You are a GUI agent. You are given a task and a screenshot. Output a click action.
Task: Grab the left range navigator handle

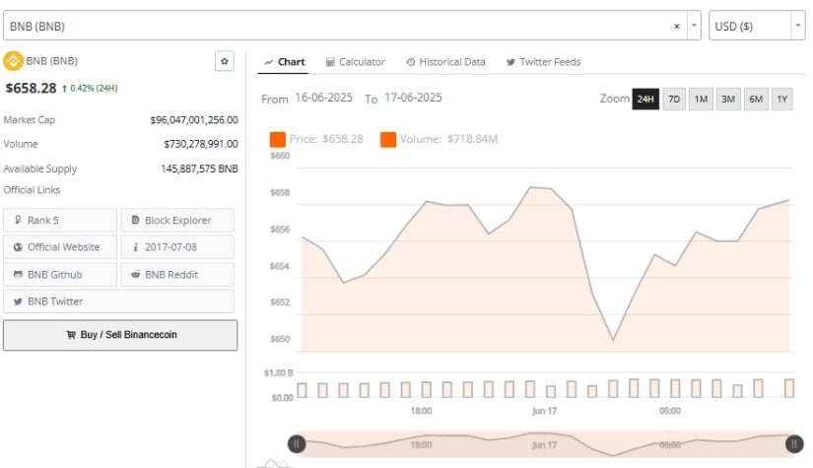coord(297,444)
